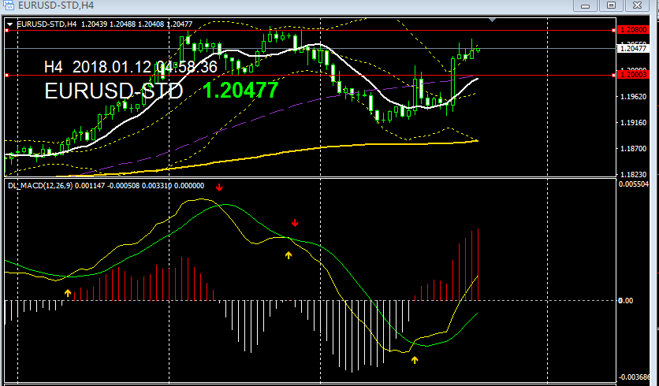This screenshot has height=386, width=659.
Task: Click the H4 2018.01.12 timestamp text label
Action: point(130,67)
